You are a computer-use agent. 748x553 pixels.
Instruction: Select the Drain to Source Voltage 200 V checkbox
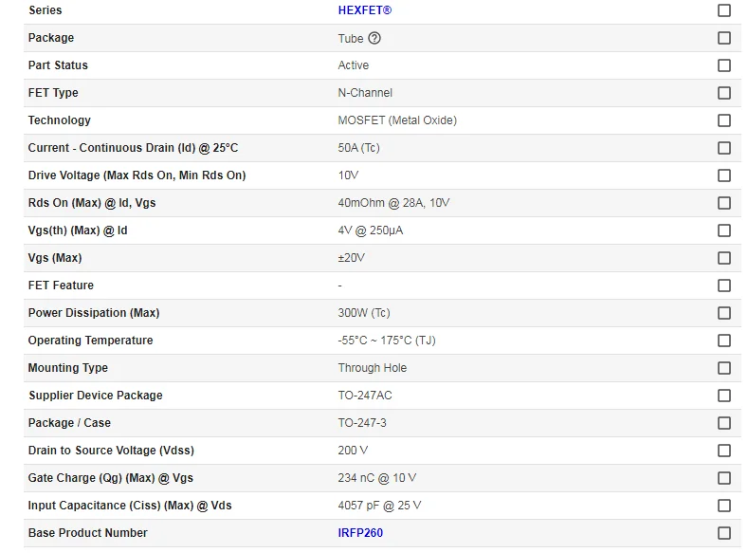pyautogui.click(x=724, y=451)
